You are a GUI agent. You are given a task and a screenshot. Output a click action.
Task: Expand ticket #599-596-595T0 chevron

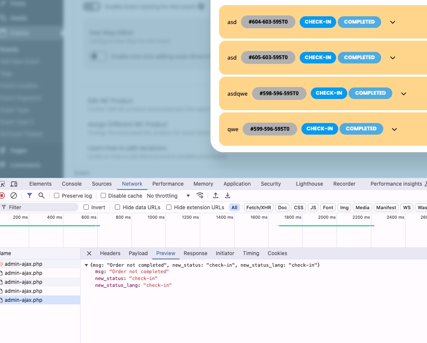click(x=394, y=129)
